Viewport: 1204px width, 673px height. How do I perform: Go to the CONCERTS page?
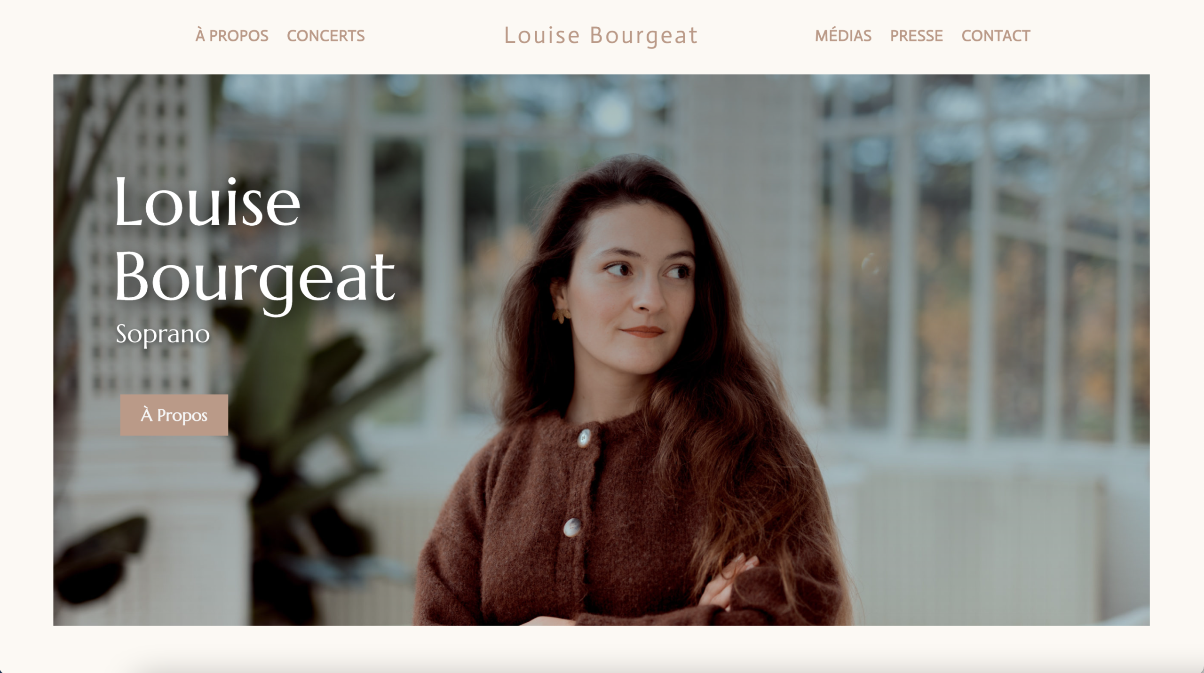tap(325, 36)
